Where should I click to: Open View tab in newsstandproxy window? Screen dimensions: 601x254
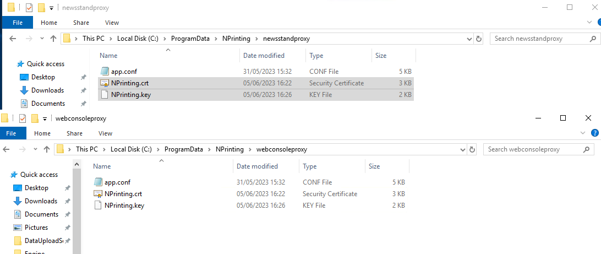112,23
